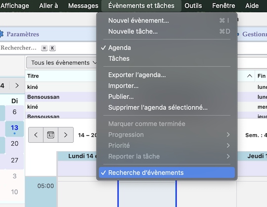The image size is (267, 207).
Task: Toggle Recherche d'évènements checkmark
Action: 167,172
